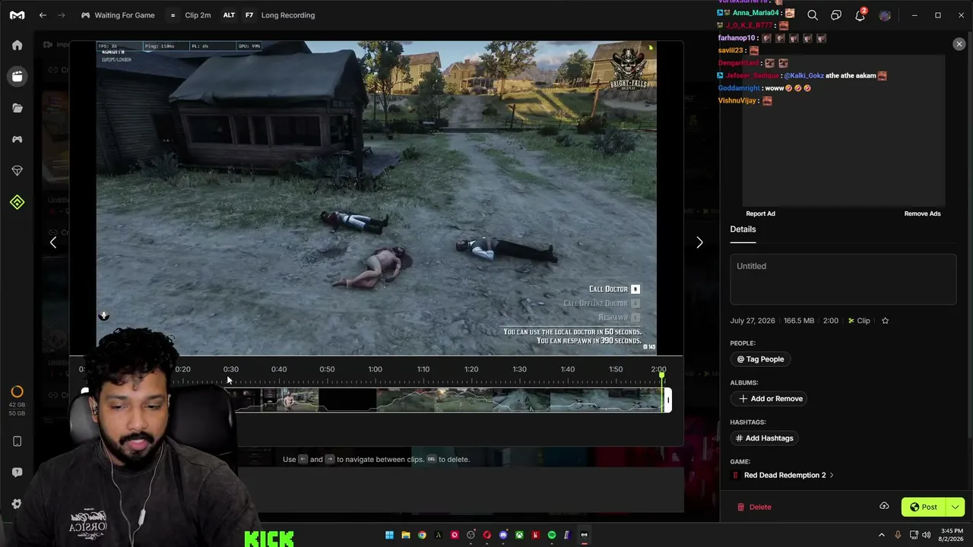
Task: Click the clip date July 27, 2026
Action: (x=753, y=321)
